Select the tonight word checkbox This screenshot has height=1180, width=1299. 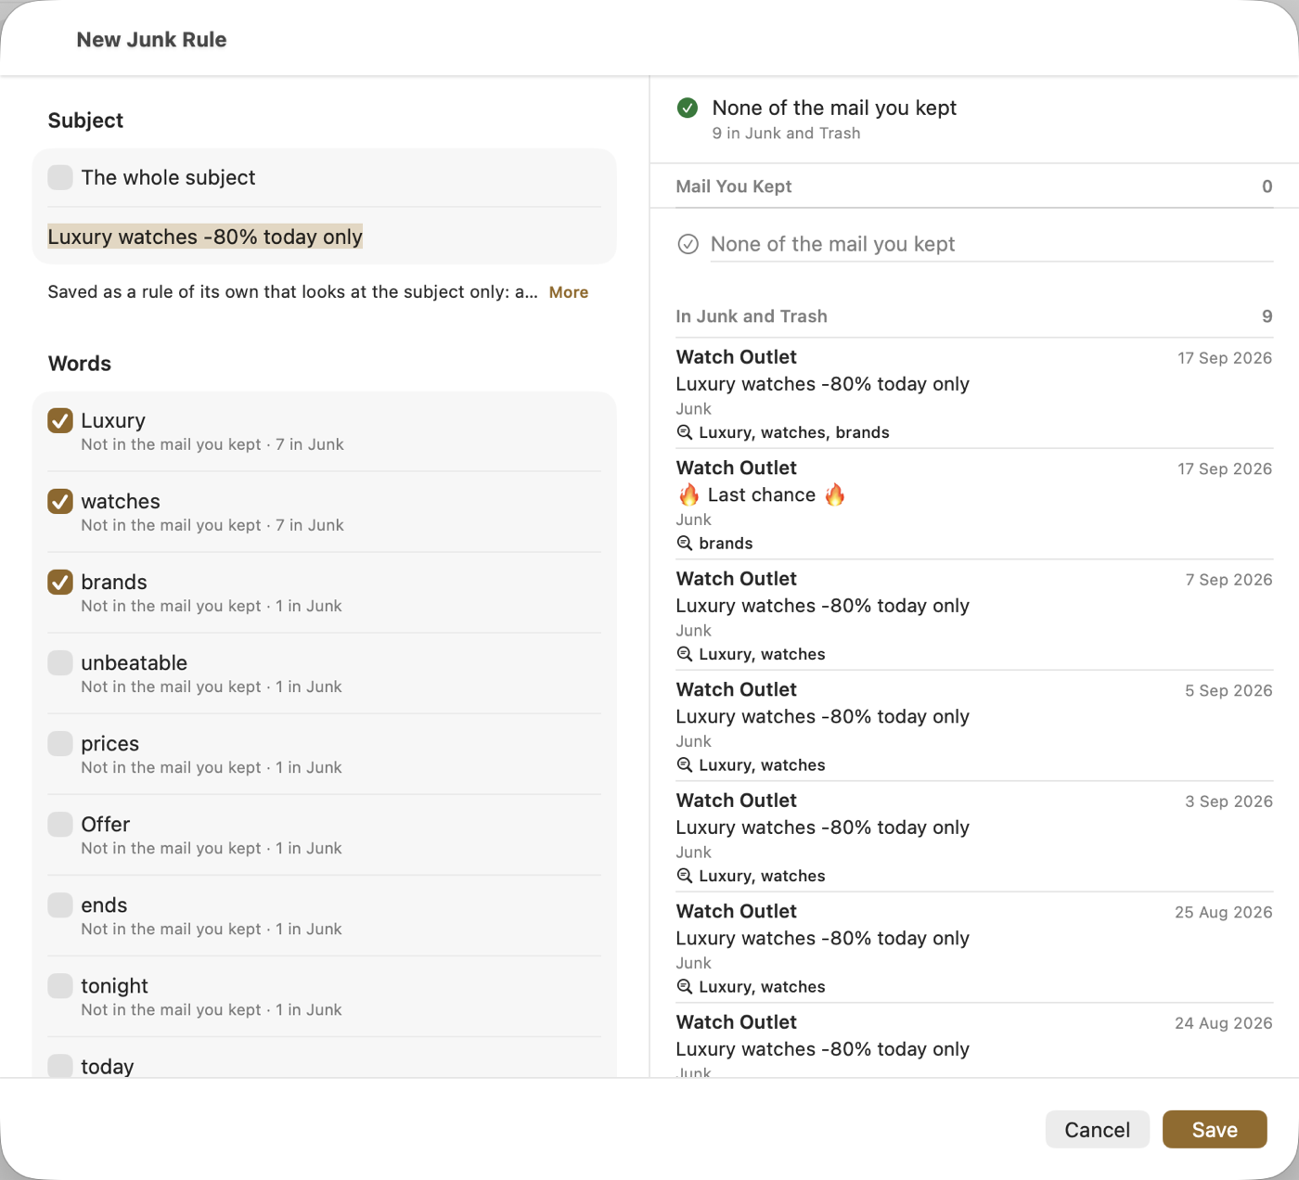tap(60, 985)
